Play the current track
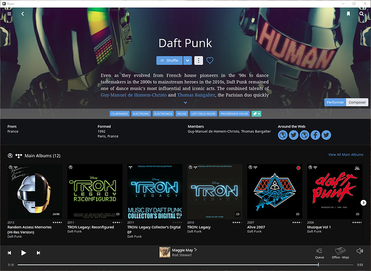 tap(23, 253)
